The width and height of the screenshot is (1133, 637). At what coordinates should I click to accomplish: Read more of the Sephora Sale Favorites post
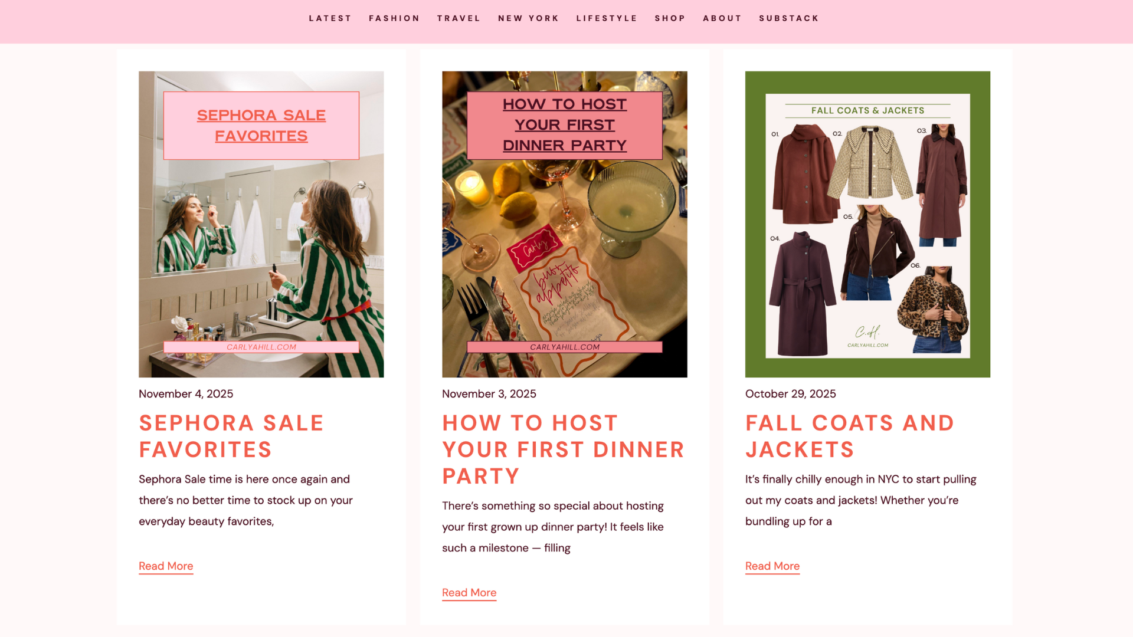pyautogui.click(x=166, y=566)
